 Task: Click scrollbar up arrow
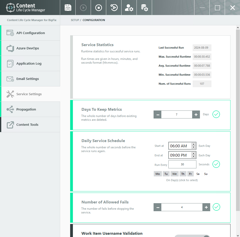238,28
